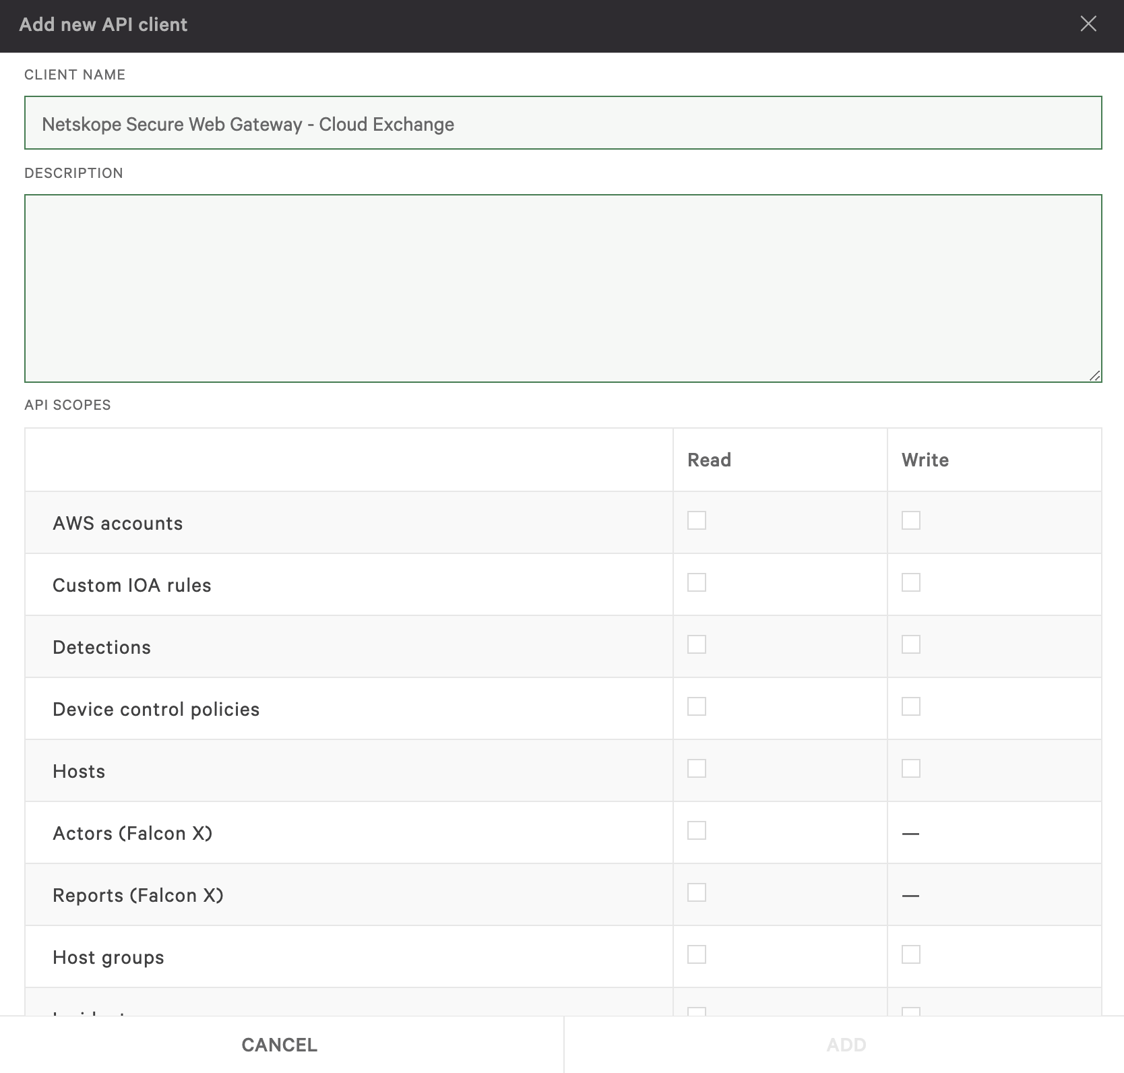This screenshot has height=1073, width=1124.
Task: Click the Reports (Falcon X) label
Action: pyautogui.click(x=138, y=896)
